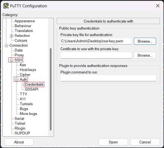164x148 pixels.
Task: Open the Colours settings
Action: (21, 40)
